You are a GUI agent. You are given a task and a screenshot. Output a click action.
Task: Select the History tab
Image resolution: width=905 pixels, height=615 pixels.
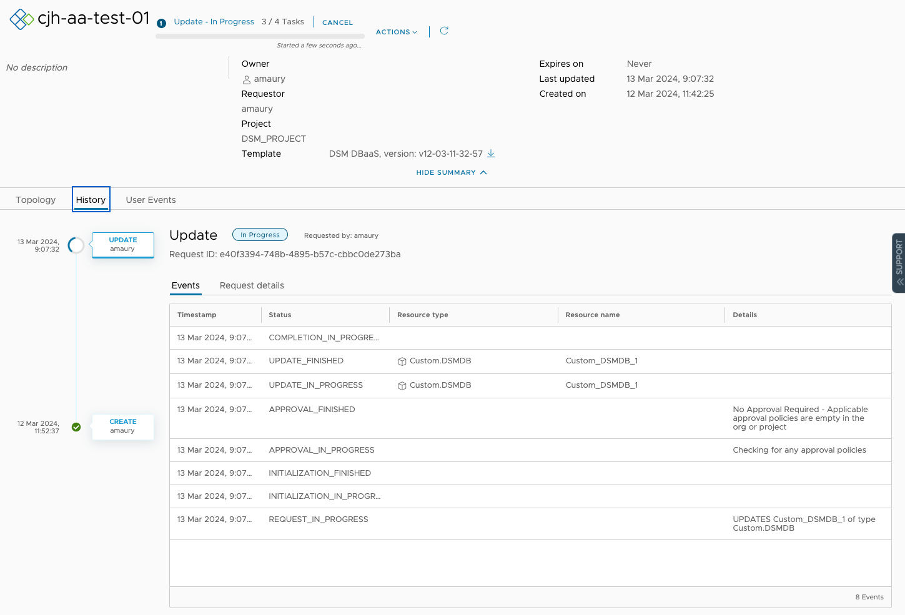point(91,200)
